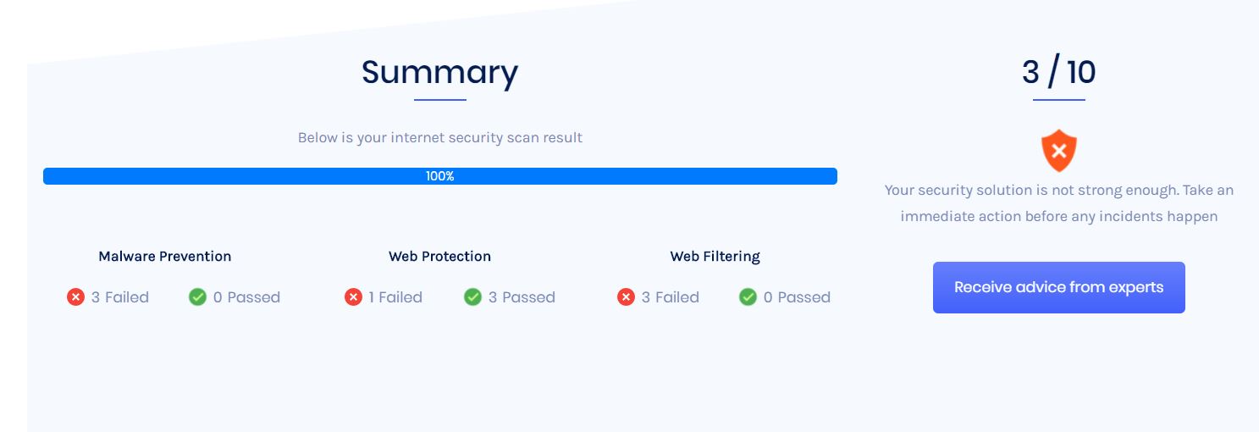Click the Summary title heading

439,72
